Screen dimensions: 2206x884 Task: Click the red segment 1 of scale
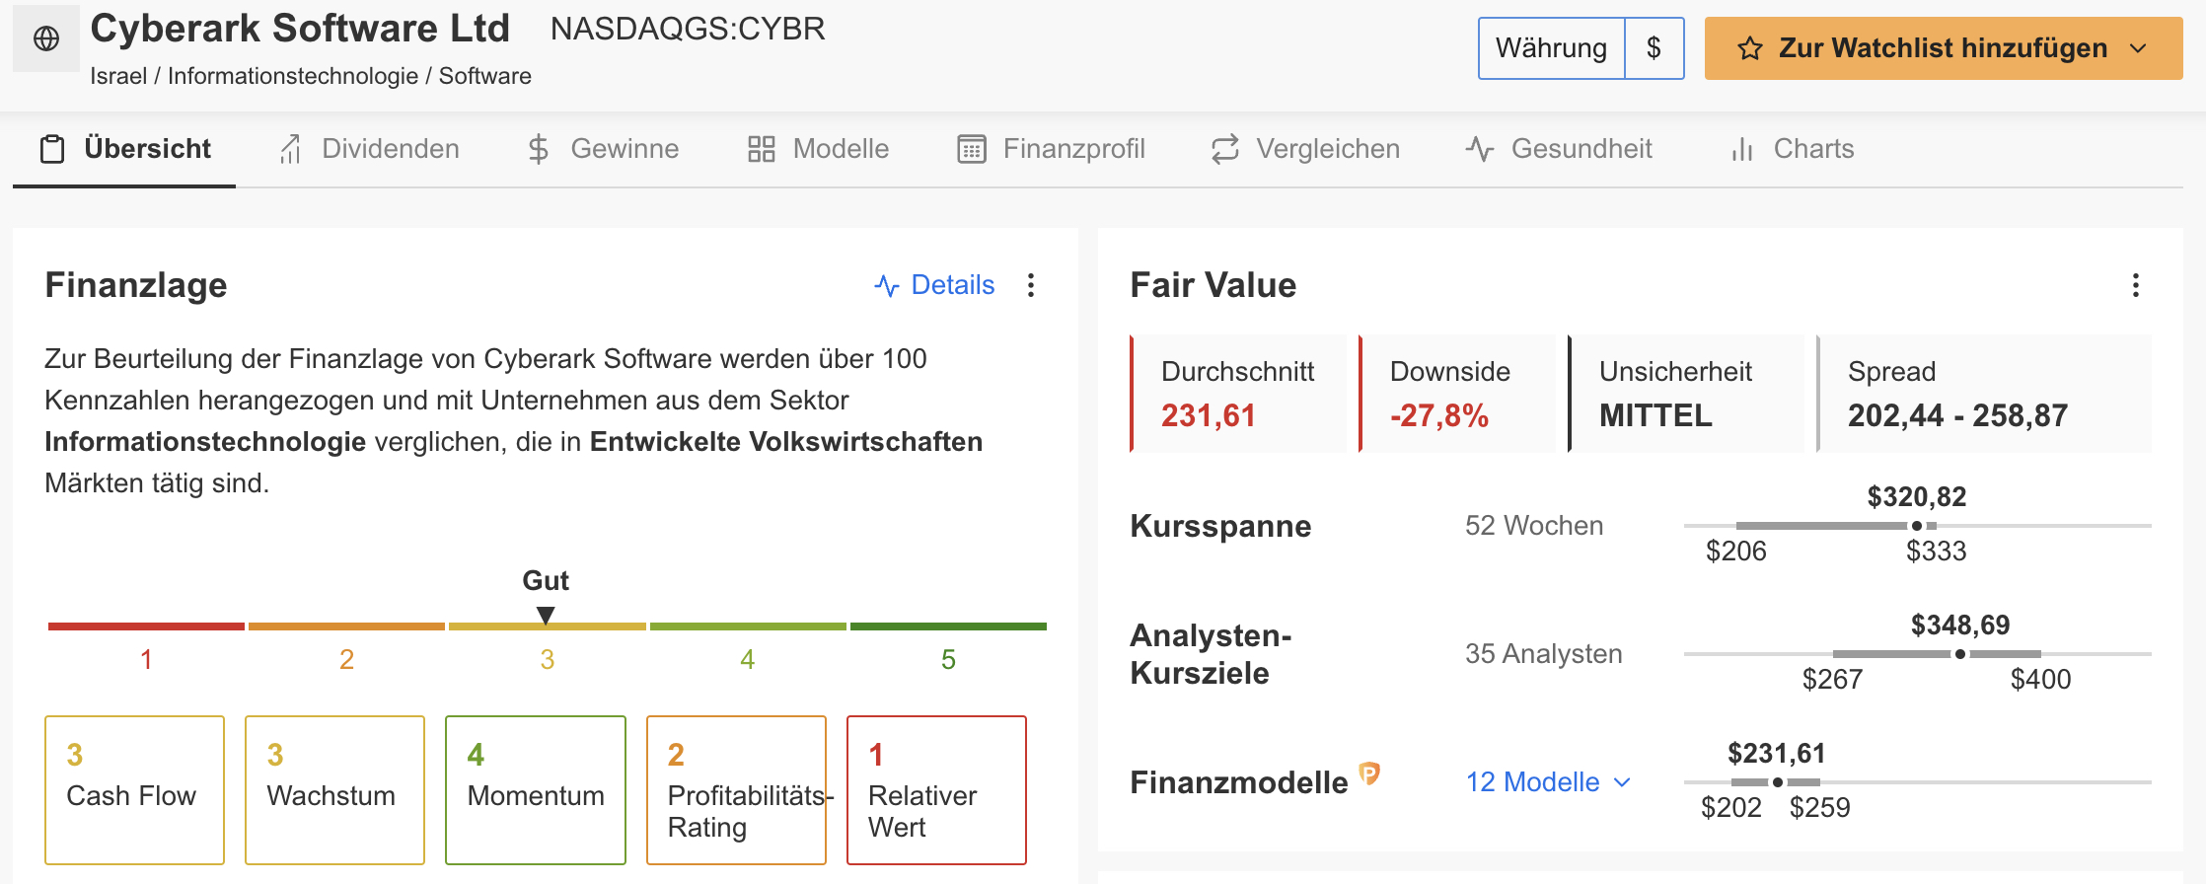146,626
